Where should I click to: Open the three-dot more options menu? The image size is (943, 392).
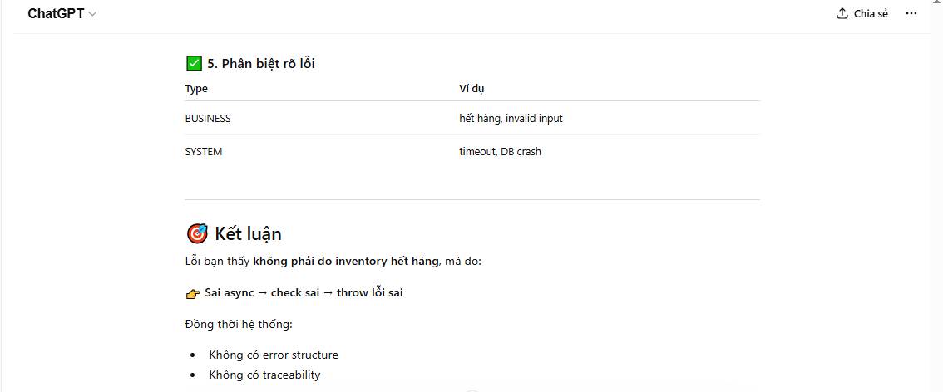pyautogui.click(x=911, y=14)
